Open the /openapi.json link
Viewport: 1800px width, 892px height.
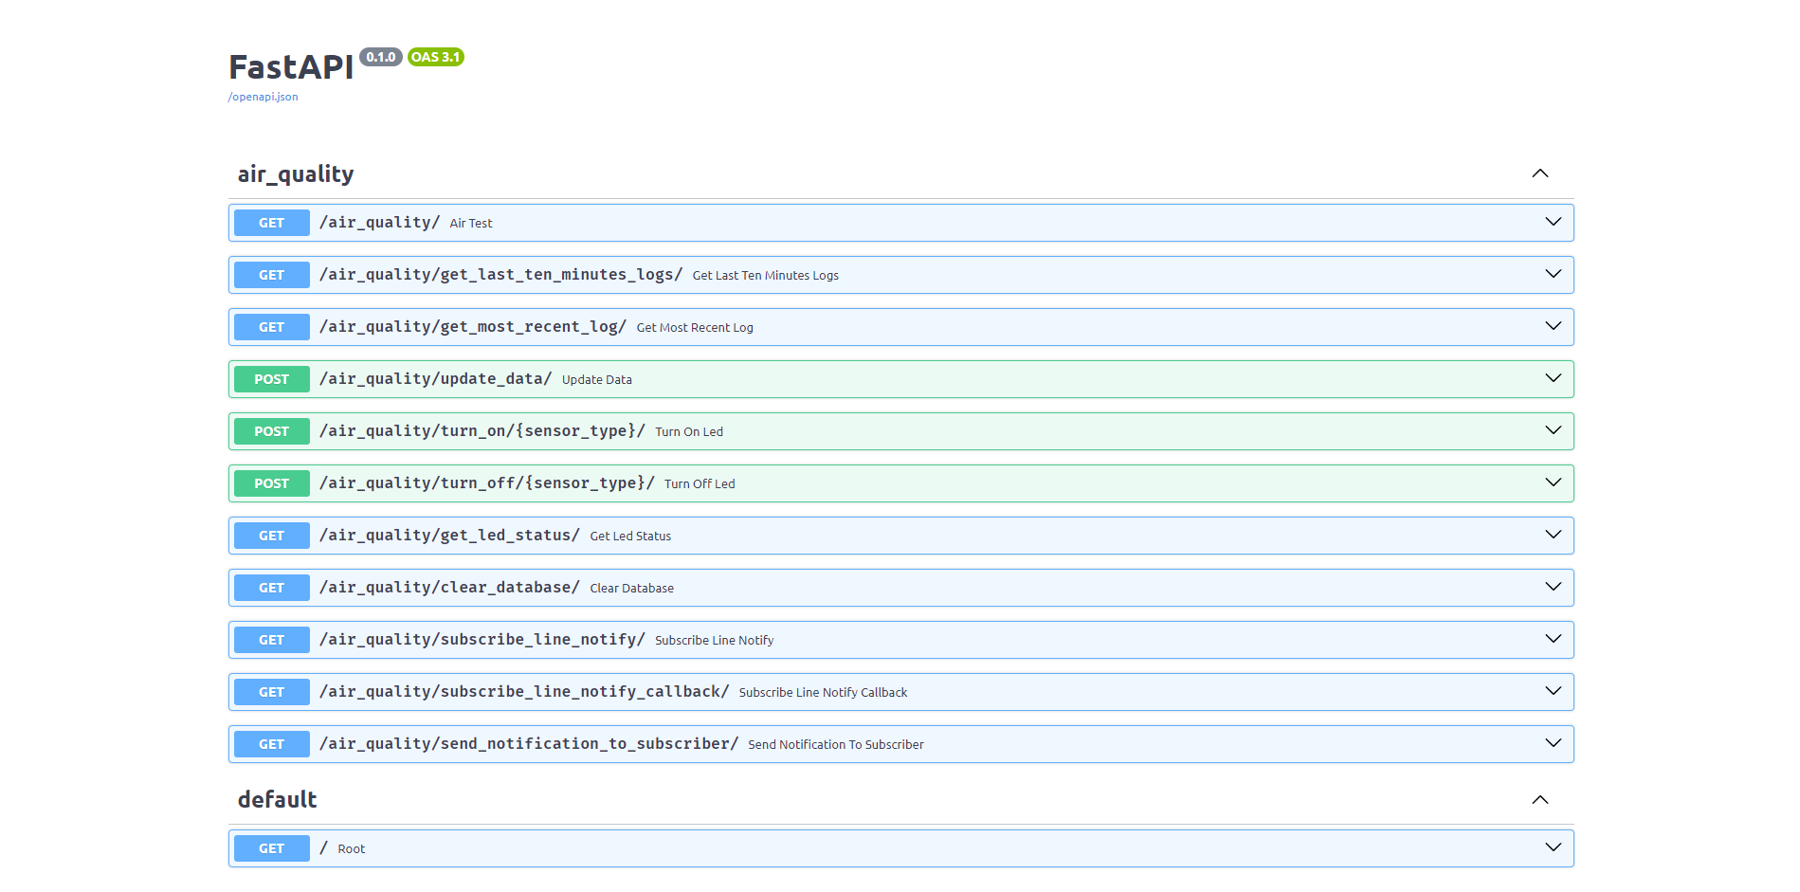click(263, 97)
